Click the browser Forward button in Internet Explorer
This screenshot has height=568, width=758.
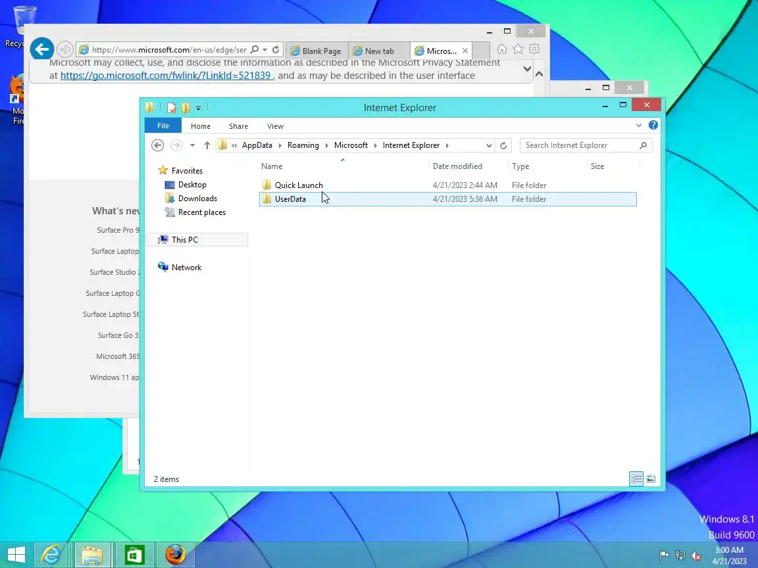64,49
